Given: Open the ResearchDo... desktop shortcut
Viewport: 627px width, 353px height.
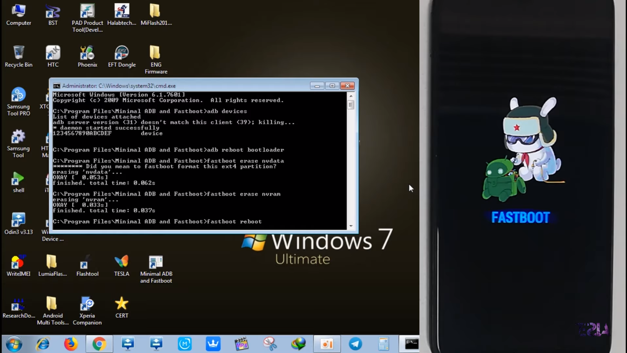Looking at the screenshot, I should pos(18,307).
